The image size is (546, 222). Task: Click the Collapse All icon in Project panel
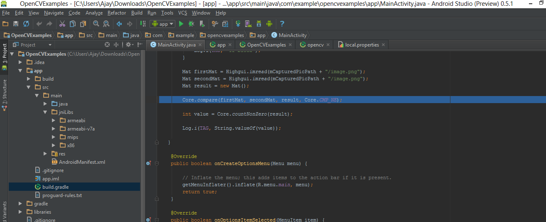pos(116,44)
